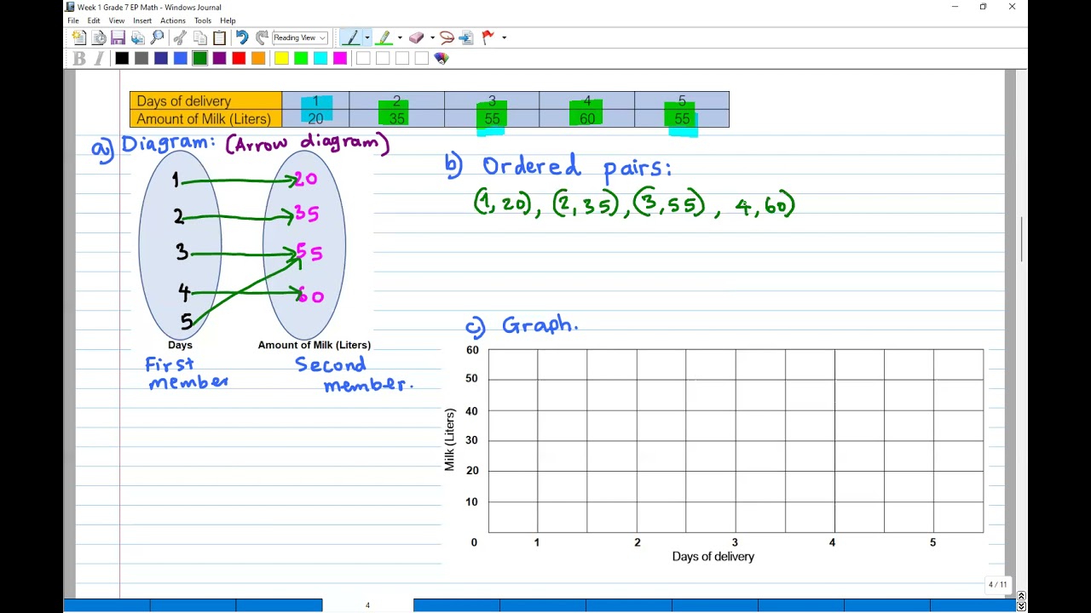Click the page indicator 4 / 11
The height and width of the screenshot is (613, 1091).
click(997, 584)
